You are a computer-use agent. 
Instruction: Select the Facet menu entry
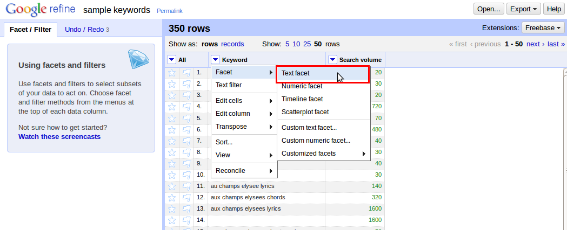(244, 72)
